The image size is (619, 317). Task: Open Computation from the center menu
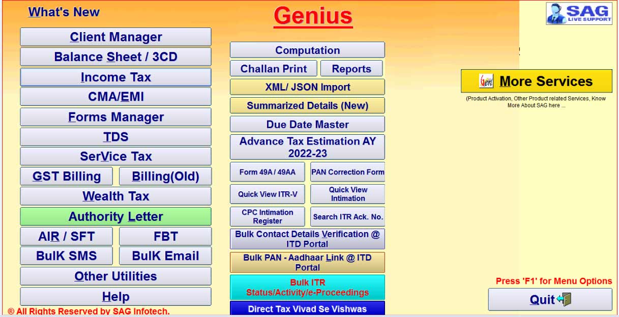pos(307,50)
